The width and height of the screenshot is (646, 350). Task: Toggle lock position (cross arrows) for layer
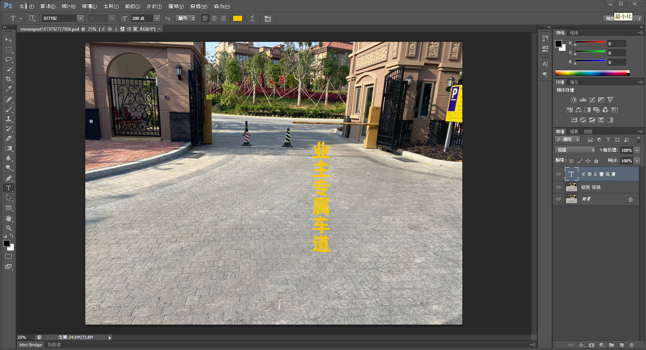pos(588,161)
